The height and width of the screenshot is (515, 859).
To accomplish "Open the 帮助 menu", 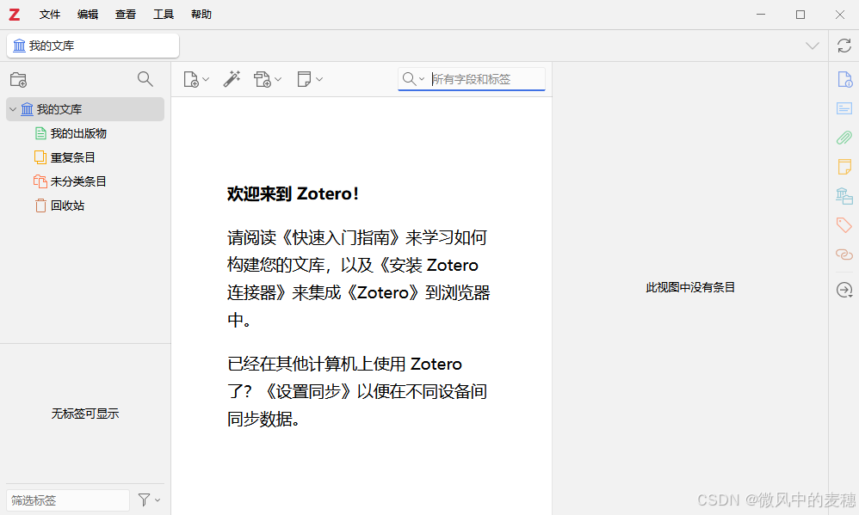I will tap(201, 15).
